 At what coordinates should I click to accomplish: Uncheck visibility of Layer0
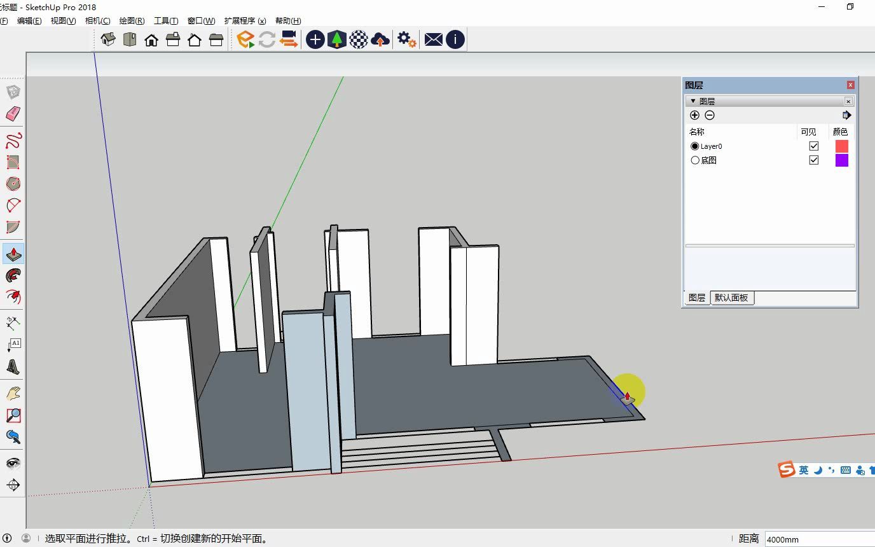(x=813, y=146)
